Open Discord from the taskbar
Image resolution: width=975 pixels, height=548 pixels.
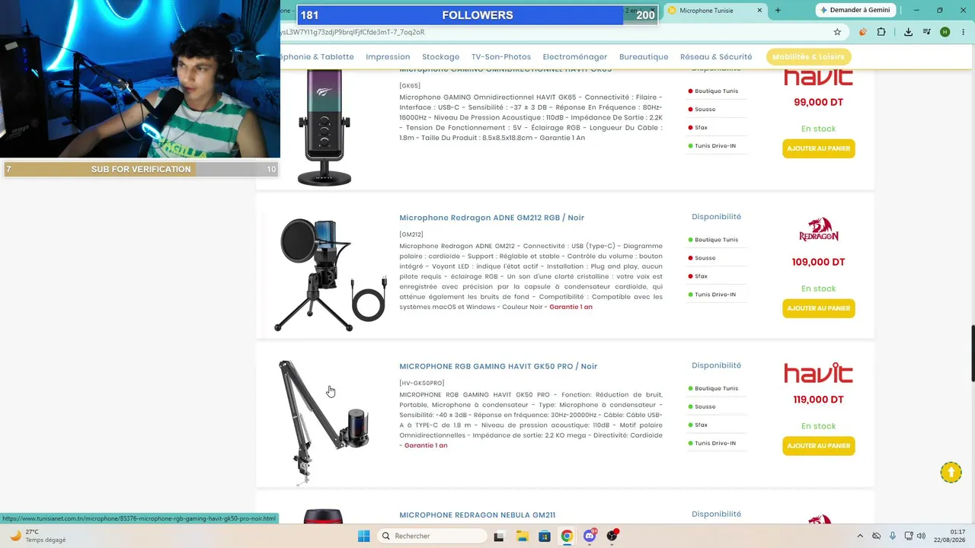point(590,536)
